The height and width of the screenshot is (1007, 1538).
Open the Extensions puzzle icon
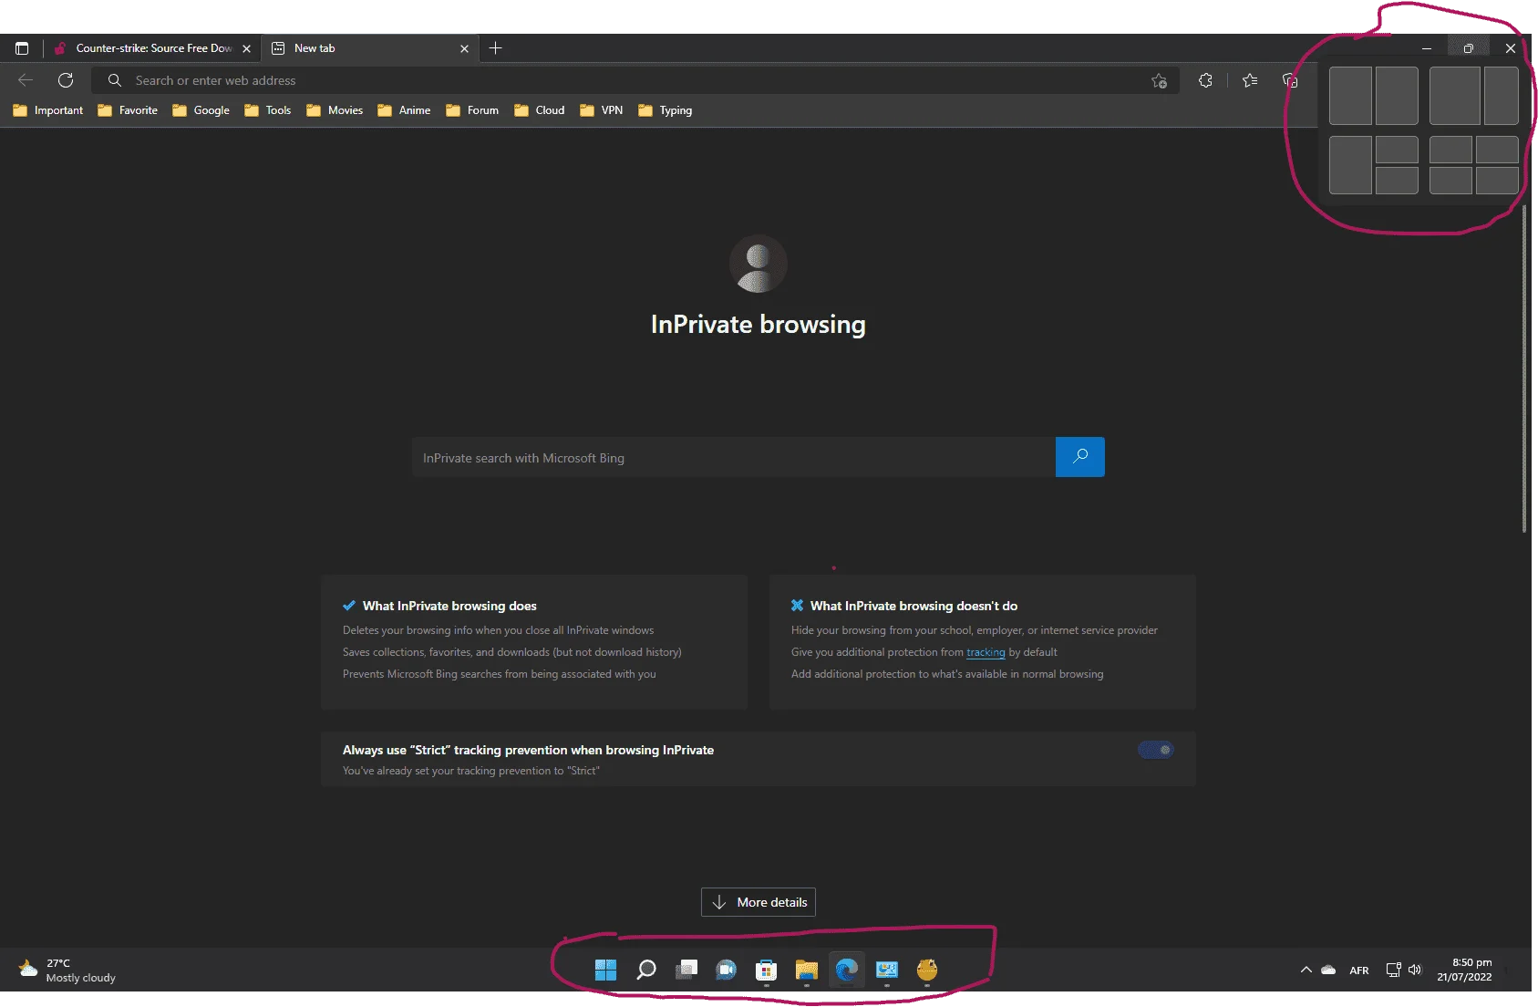1205,80
